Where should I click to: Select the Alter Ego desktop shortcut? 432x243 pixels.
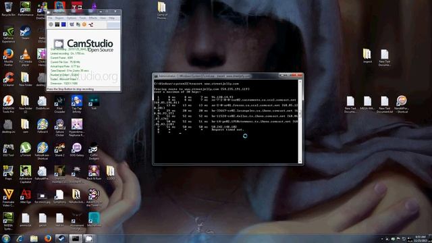26,196
